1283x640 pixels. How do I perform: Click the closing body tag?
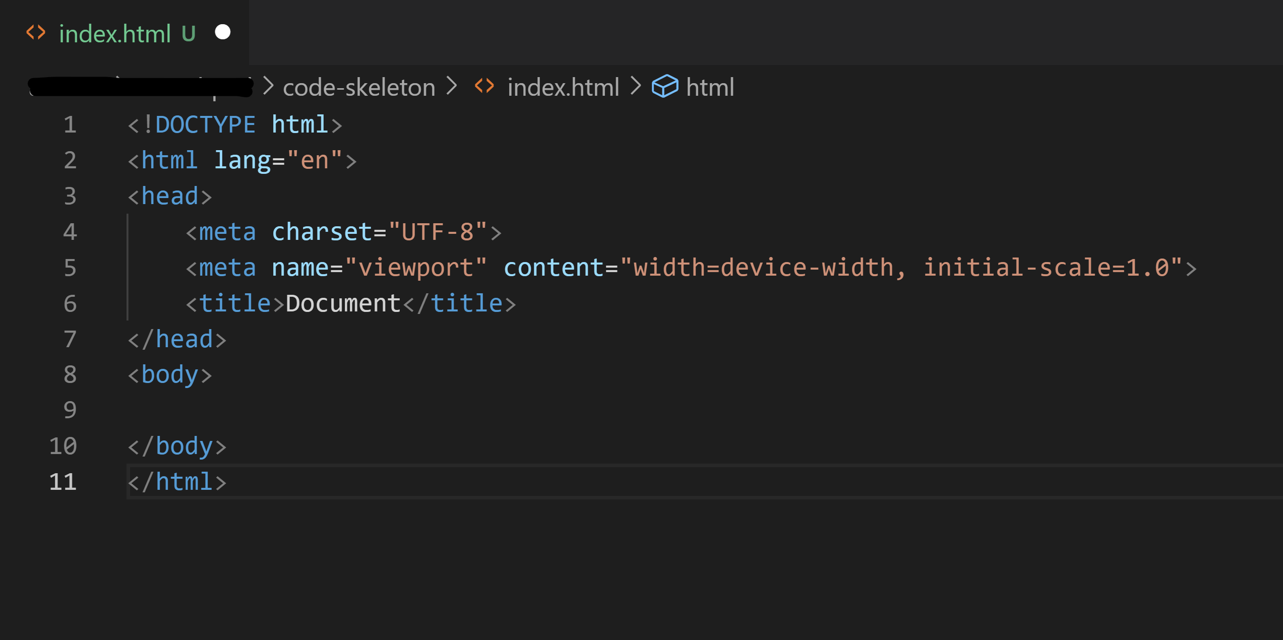point(177,447)
